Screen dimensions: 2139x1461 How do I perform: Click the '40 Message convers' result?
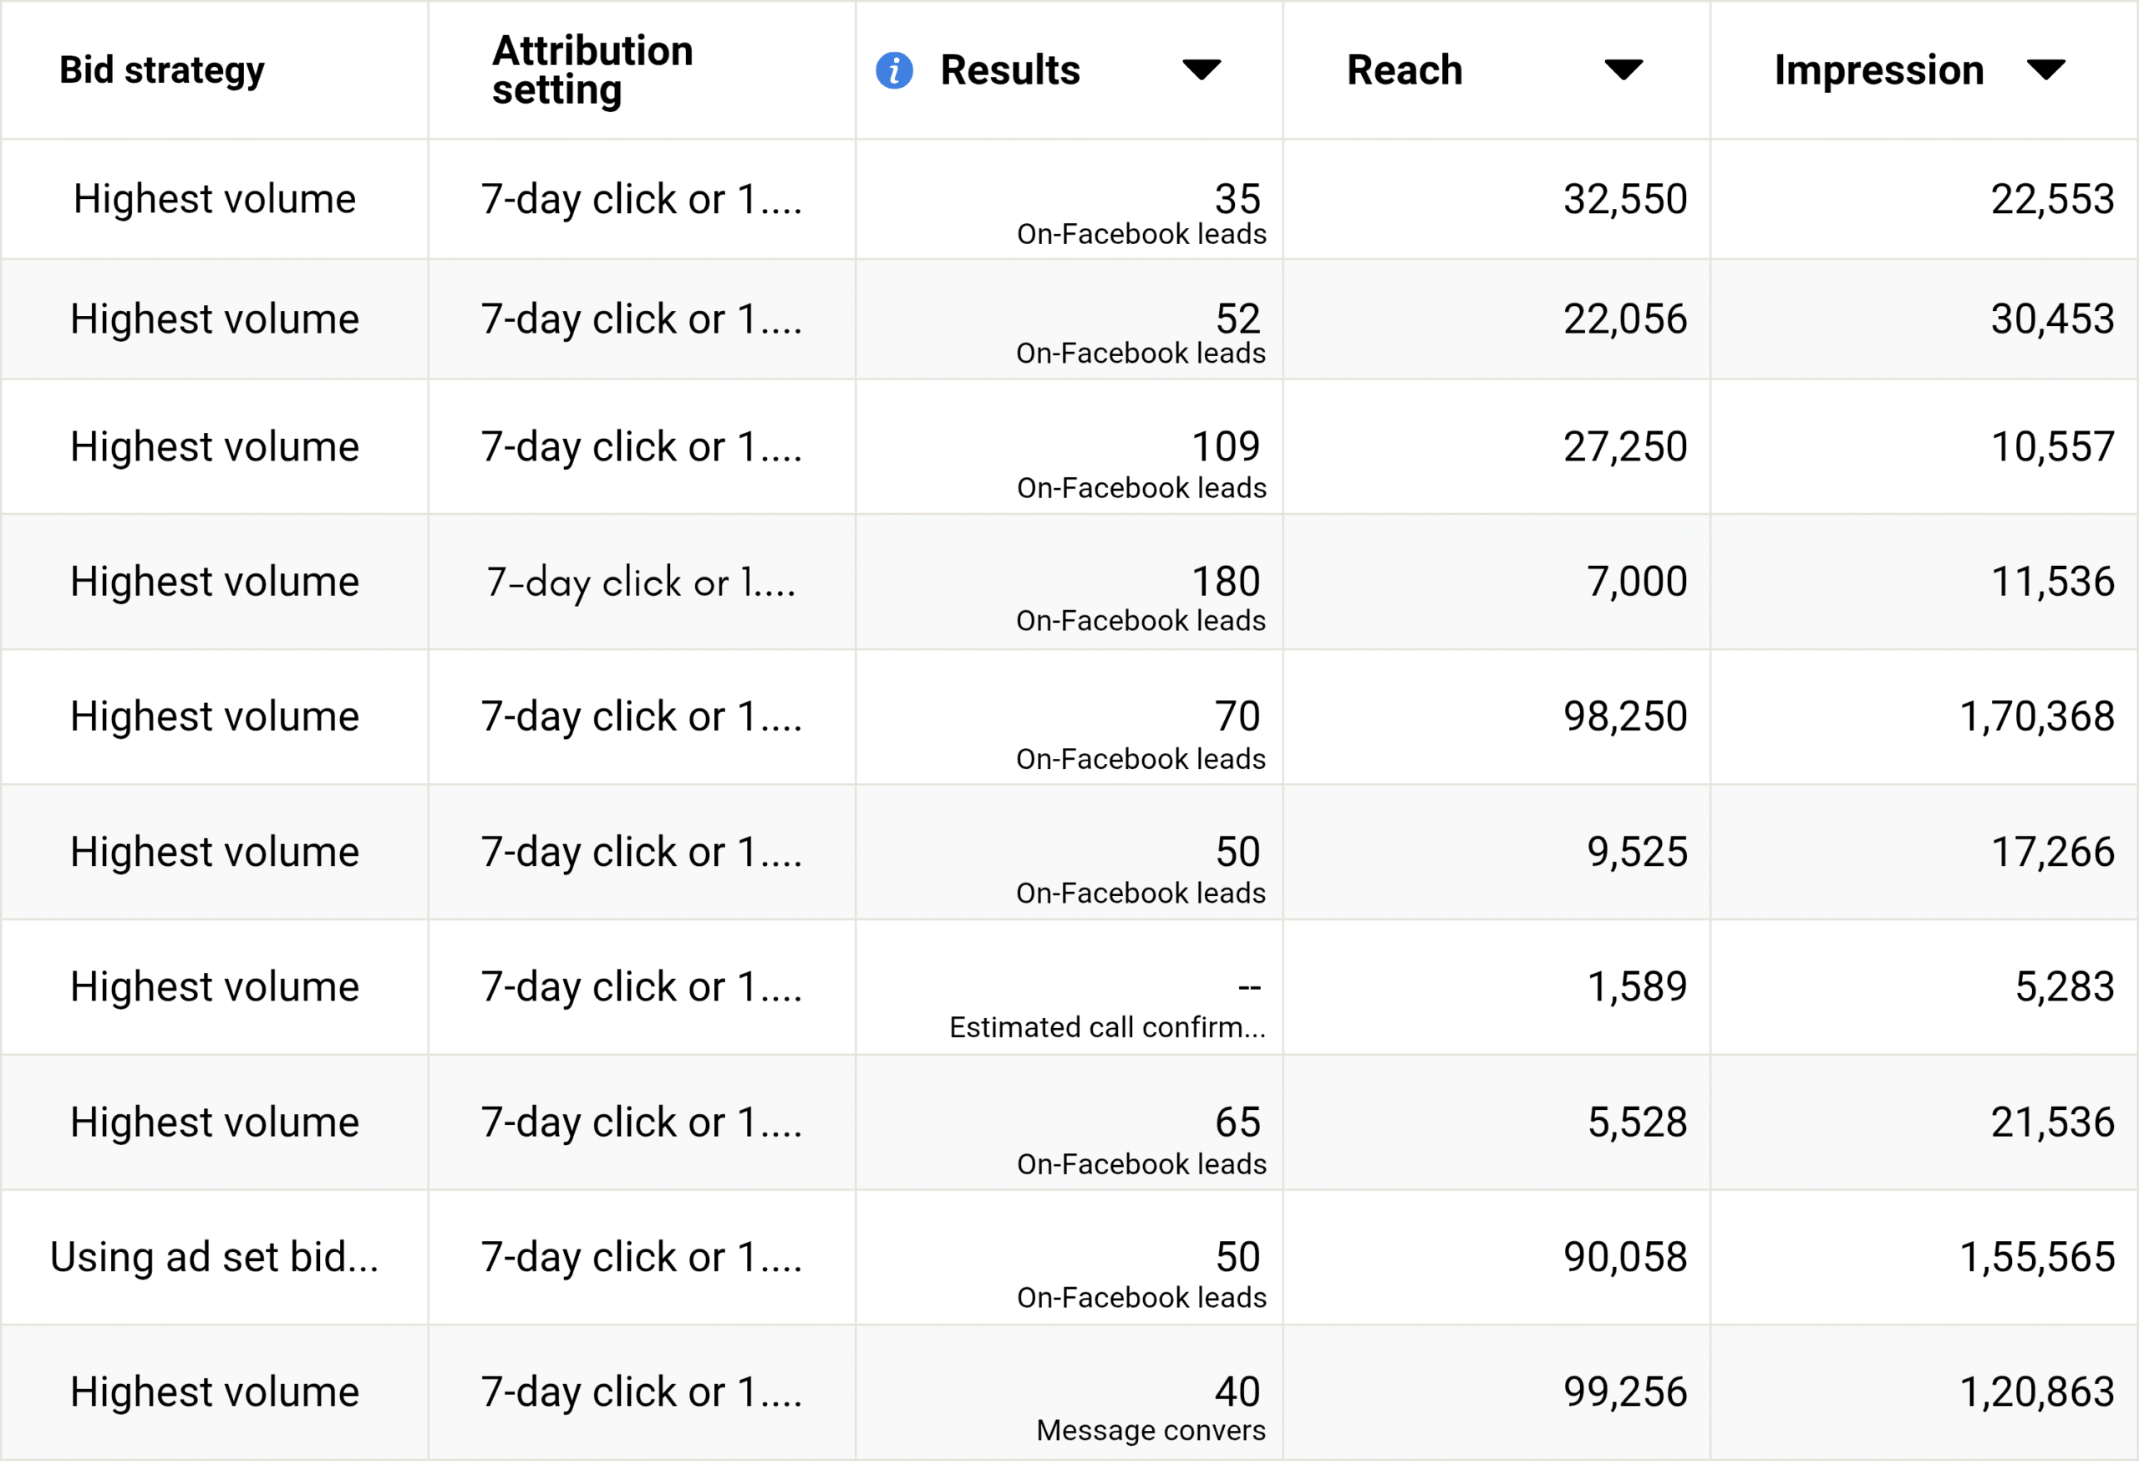1151,1408
